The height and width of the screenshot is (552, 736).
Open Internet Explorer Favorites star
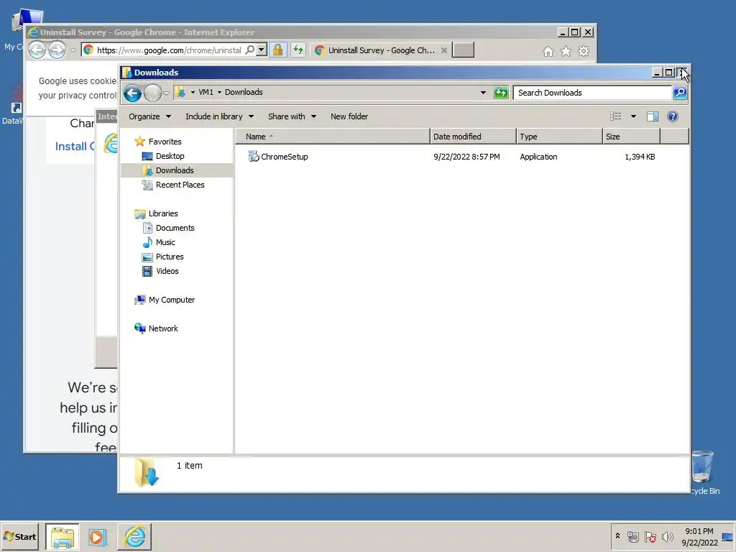tap(566, 51)
